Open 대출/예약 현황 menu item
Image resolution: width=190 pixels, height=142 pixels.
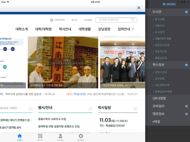[163, 39]
